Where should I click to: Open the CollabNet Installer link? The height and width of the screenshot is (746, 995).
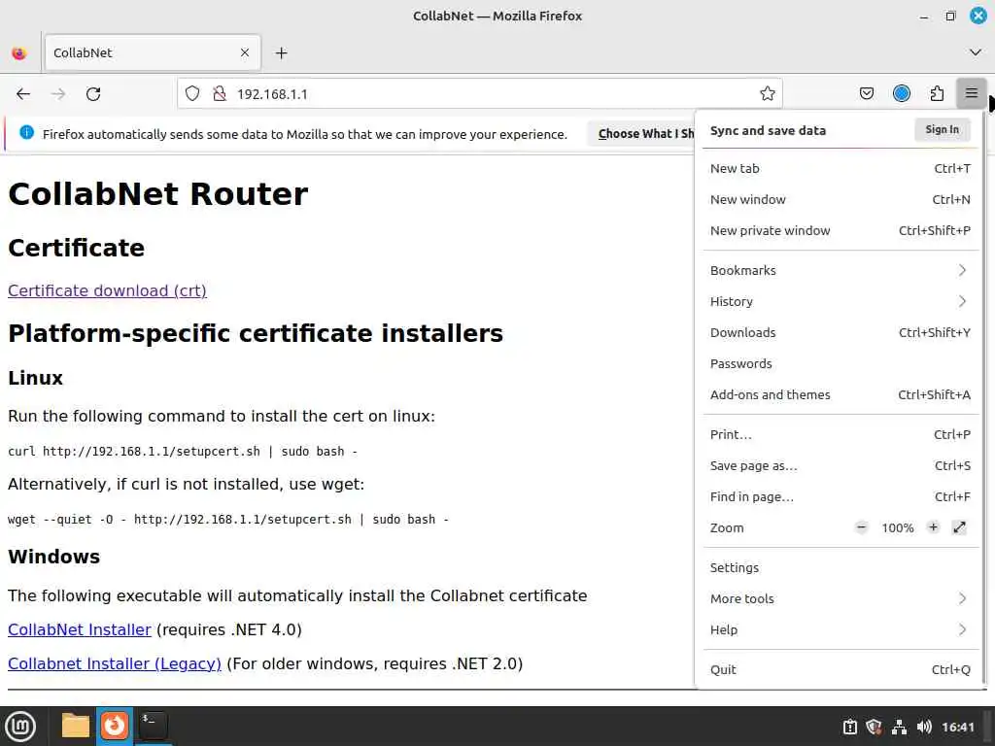(x=80, y=629)
